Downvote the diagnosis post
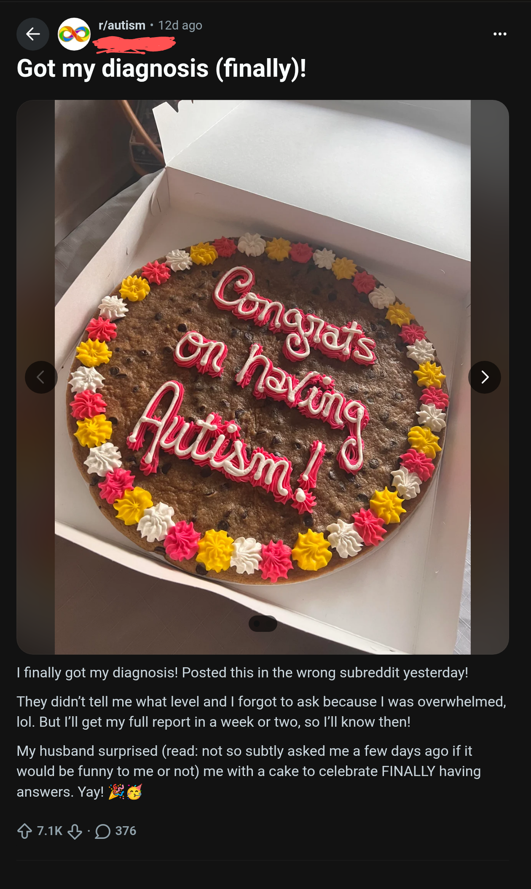The image size is (531, 889). (x=75, y=831)
